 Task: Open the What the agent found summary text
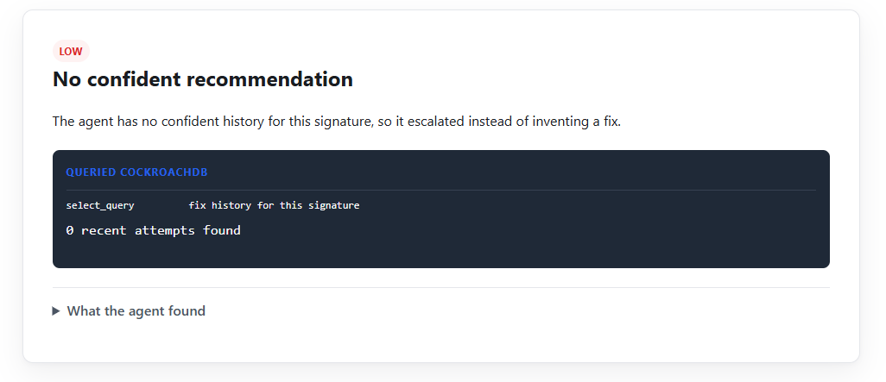(136, 311)
